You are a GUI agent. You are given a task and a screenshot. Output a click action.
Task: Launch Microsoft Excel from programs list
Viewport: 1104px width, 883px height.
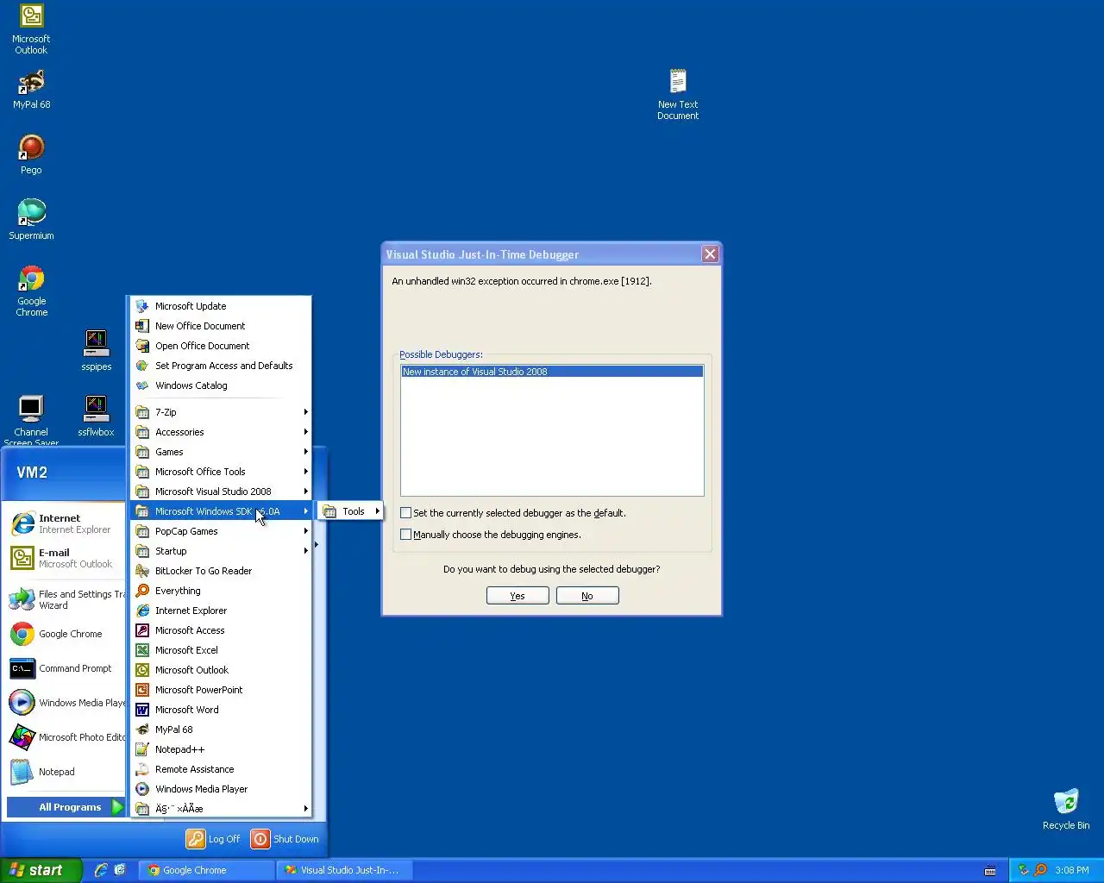click(220, 650)
